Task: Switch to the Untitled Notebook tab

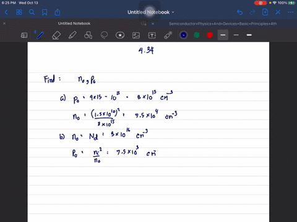Action: click(74, 23)
